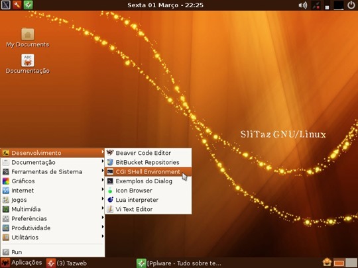Click the BitBucket Repositories bucket icon
This screenshot has height=268, width=358.
(x=110, y=162)
